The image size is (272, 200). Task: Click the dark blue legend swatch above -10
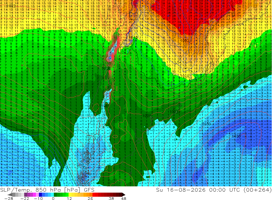pos(40,195)
